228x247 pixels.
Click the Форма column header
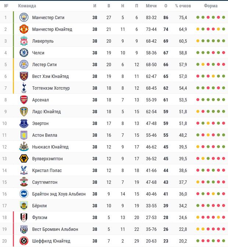[211, 6]
